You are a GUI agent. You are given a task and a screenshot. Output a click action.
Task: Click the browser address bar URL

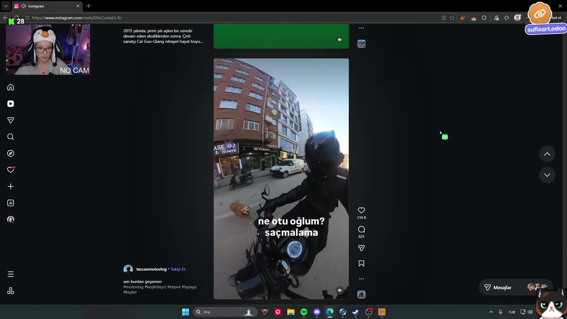pos(77,18)
